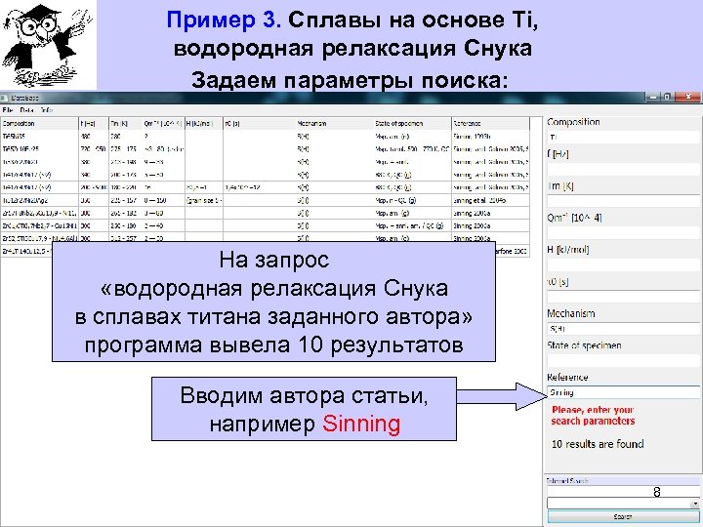Click the Database window title icon
The image size is (703, 527).
point(5,98)
